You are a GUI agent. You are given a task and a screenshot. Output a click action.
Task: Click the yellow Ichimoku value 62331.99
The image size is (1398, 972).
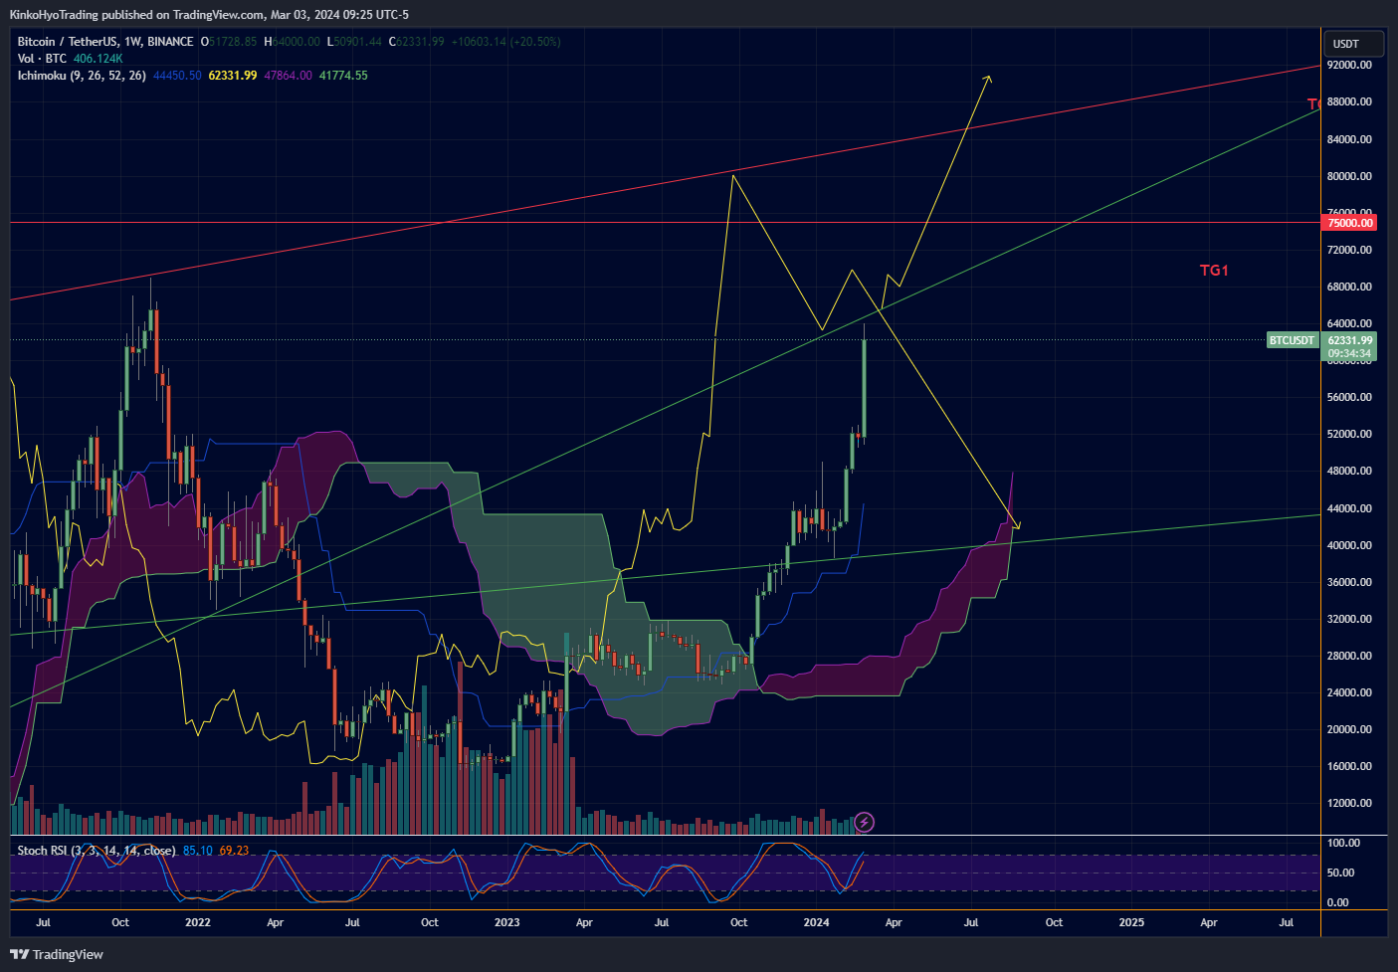(x=233, y=76)
